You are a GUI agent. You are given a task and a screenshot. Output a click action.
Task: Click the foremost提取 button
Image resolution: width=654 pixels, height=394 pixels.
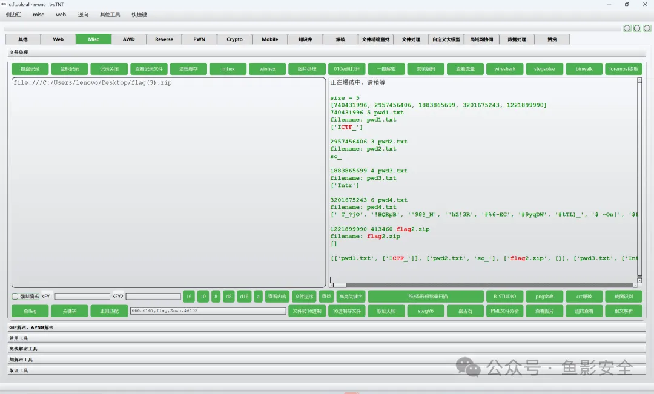point(624,69)
